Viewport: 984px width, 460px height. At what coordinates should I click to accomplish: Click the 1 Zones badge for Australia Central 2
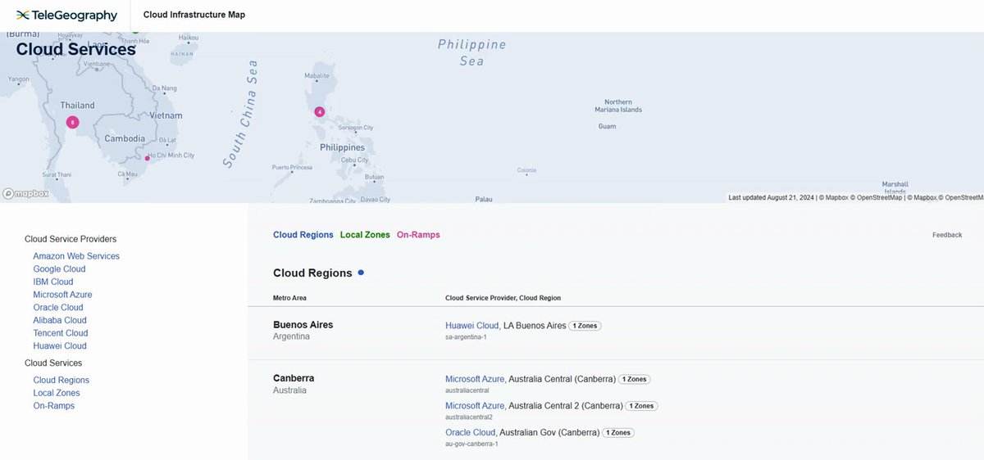click(x=642, y=406)
